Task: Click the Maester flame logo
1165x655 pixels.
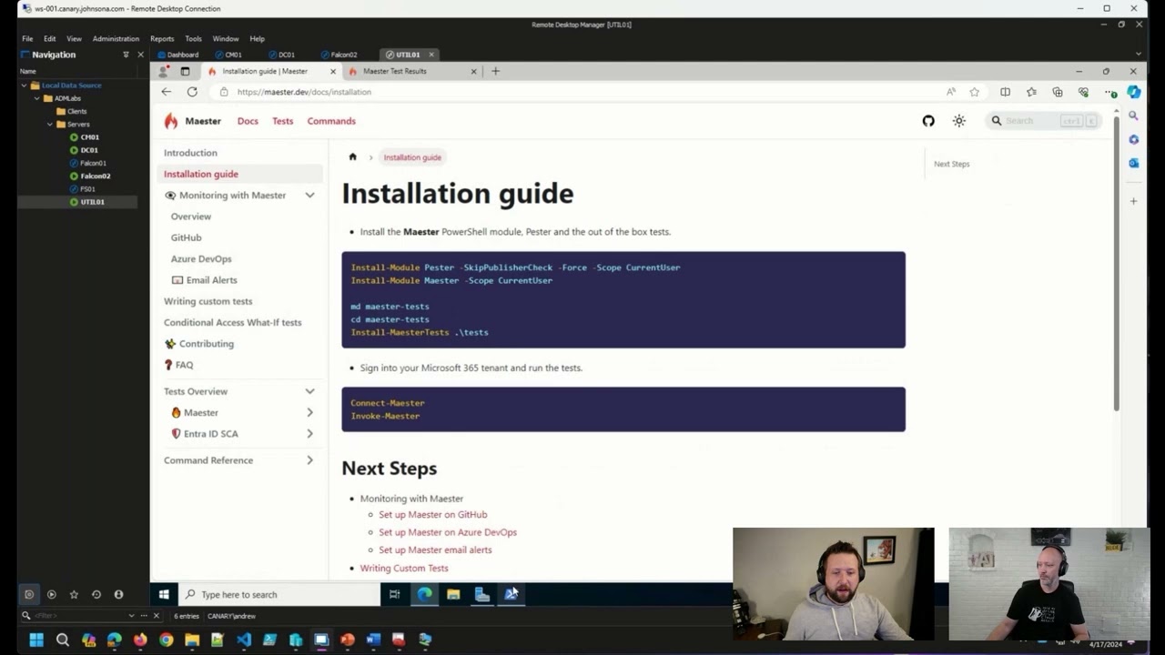Action: [x=171, y=121]
